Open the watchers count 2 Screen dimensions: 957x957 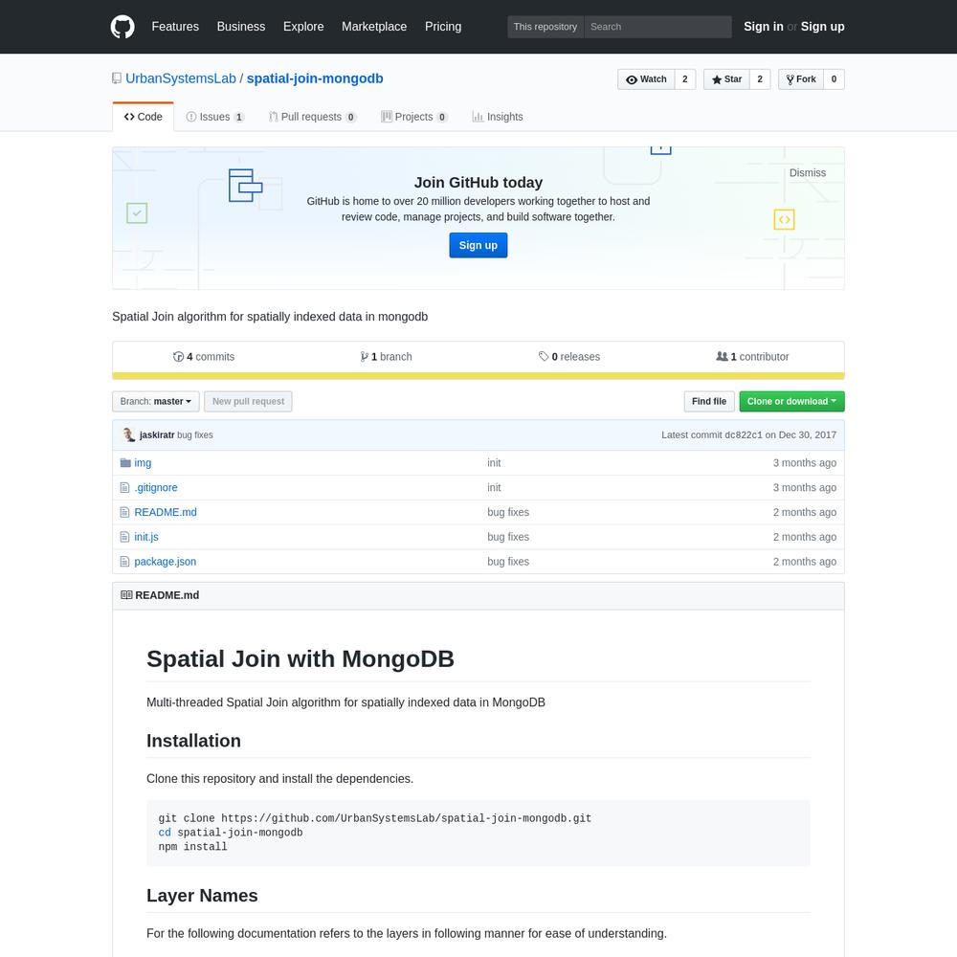[x=685, y=79]
